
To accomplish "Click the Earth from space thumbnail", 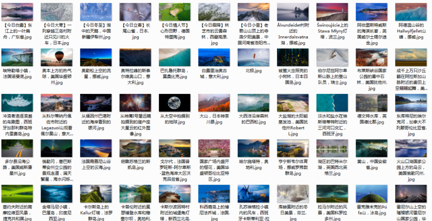I will tap(174, 103).
